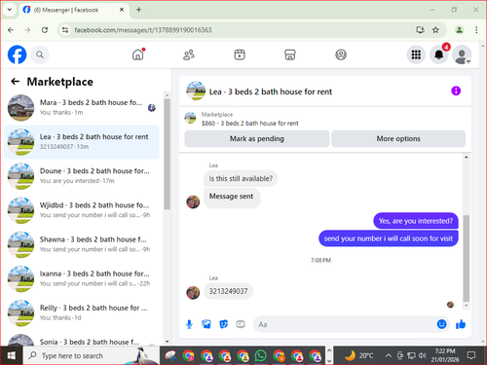Open the emoji picker in message box
Screen dimensions: 487x365
tap(441, 324)
